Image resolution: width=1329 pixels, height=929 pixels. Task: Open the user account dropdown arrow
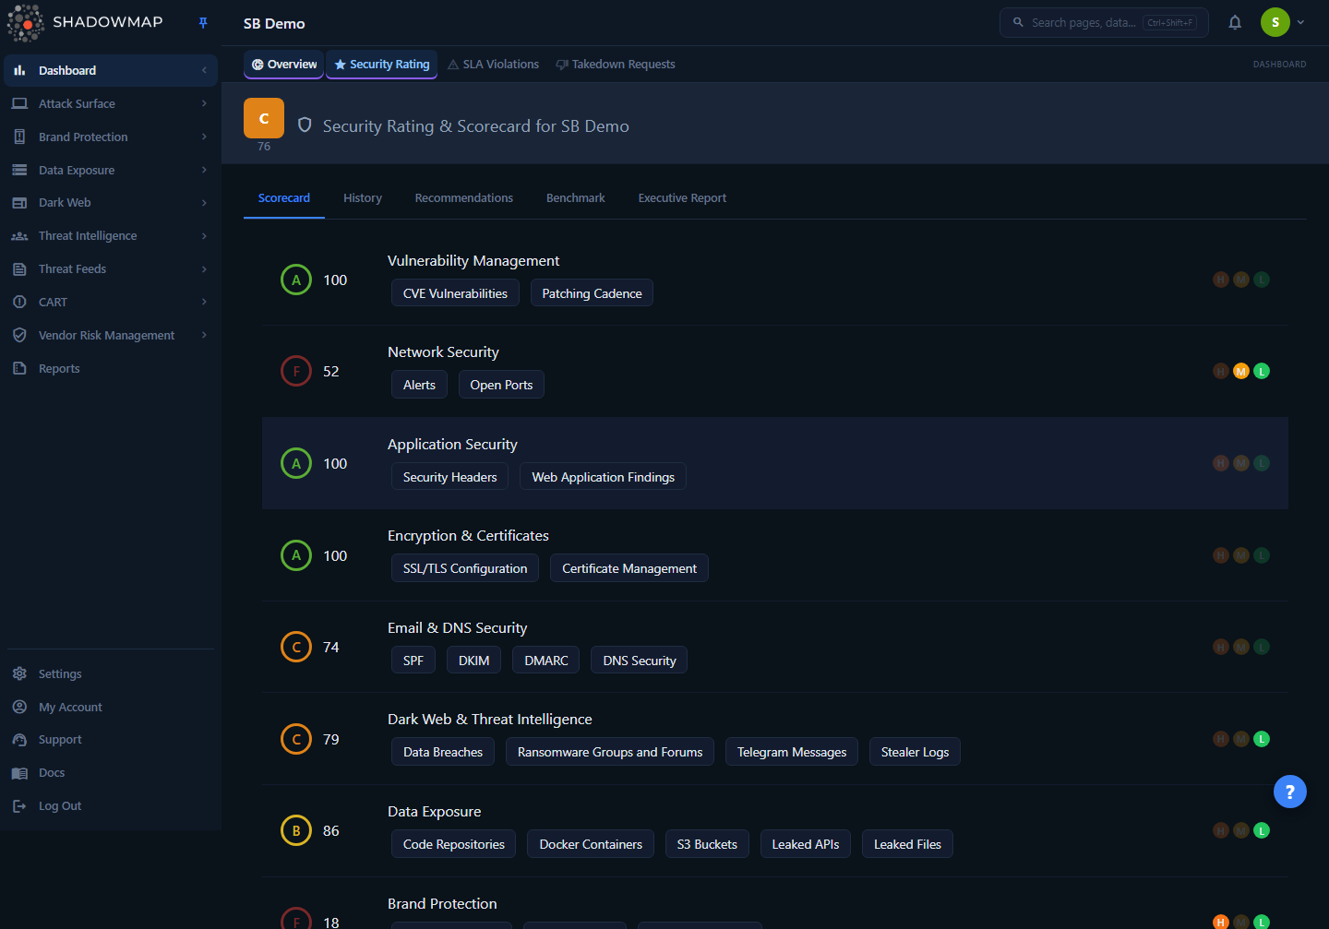[x=1300, y=22]
